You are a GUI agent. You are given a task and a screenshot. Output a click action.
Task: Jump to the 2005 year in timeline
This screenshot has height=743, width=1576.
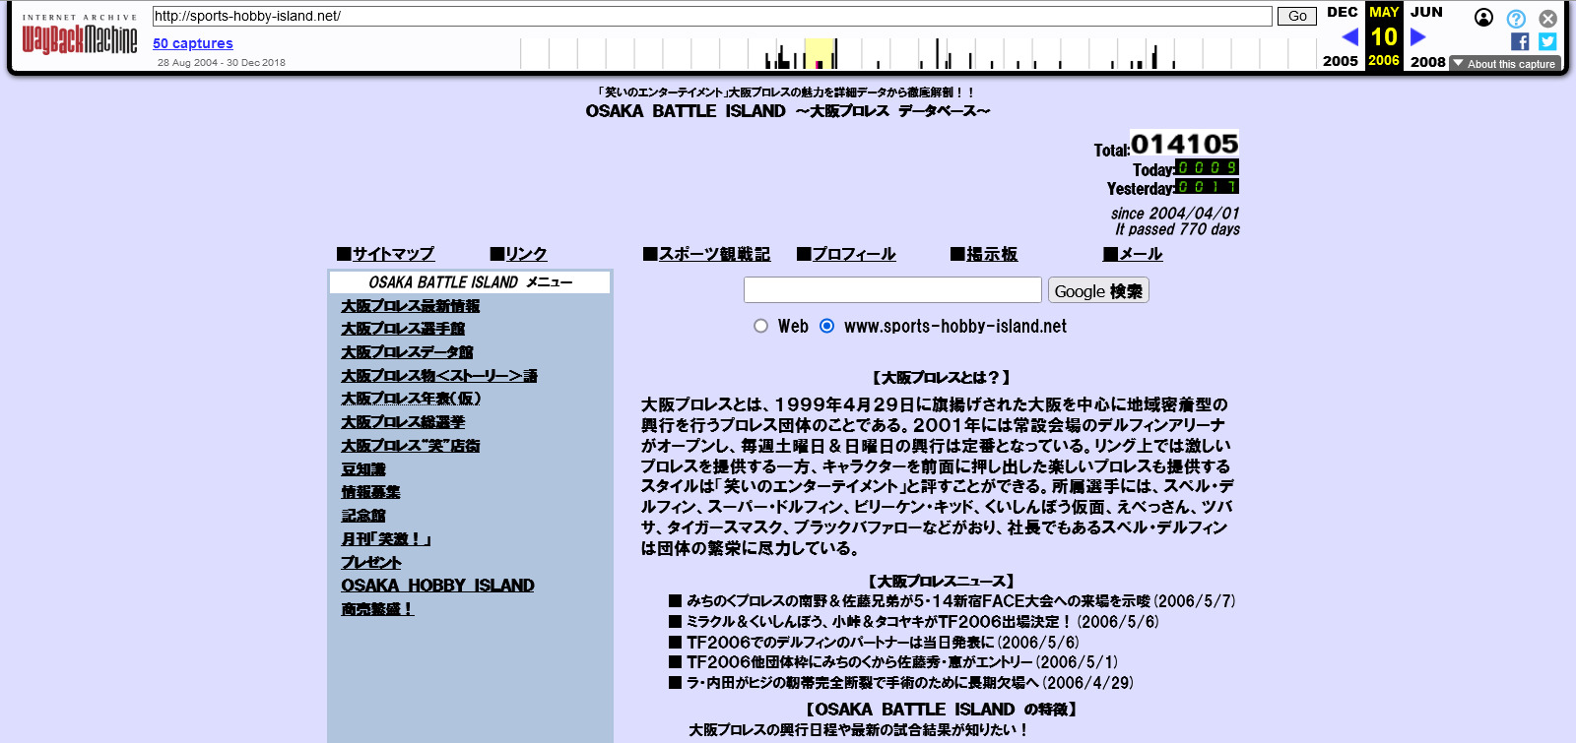point(1340,61)
